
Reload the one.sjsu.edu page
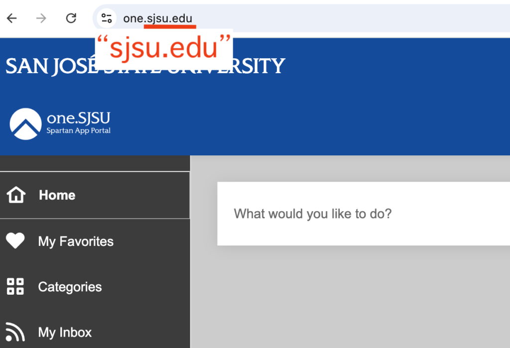[x=71, y=18]
